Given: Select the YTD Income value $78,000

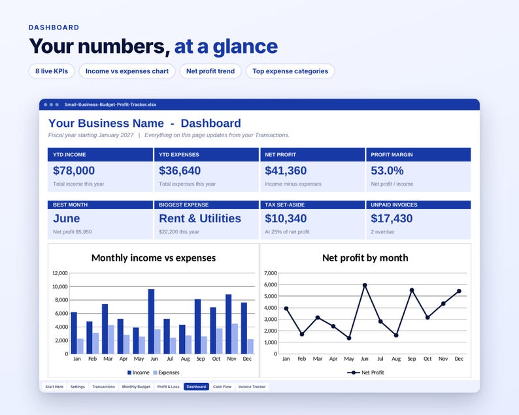Looking at the screenshot, I should tap(74, 171).
